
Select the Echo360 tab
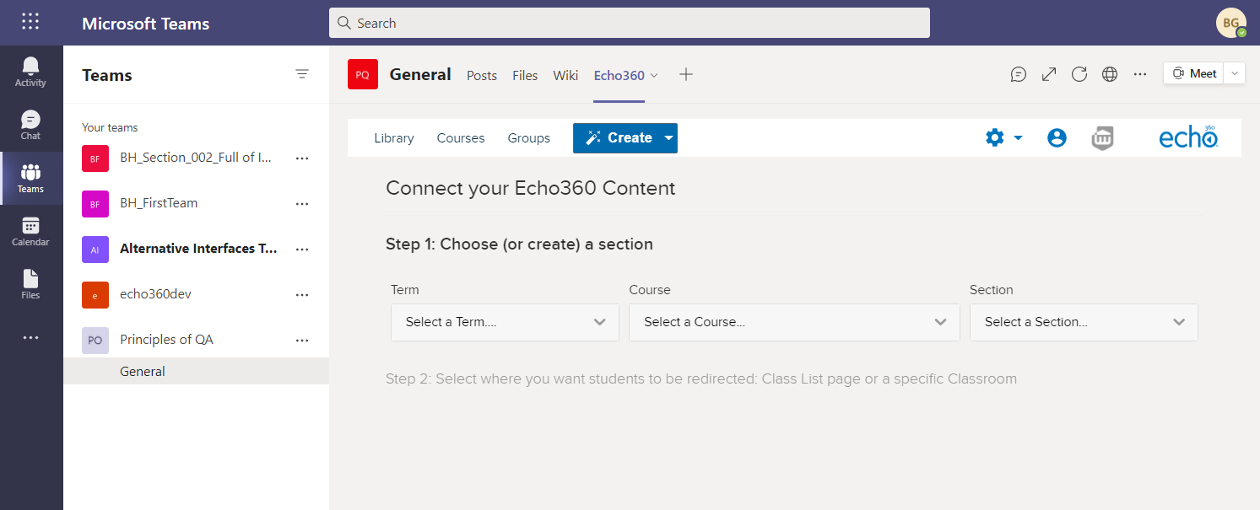(x=619, y=75)
